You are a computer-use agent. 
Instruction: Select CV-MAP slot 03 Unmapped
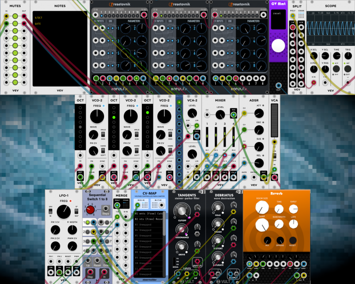click(x=148, y=224)
